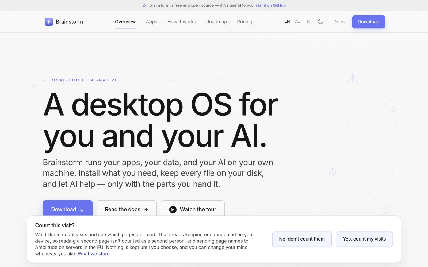The width and height of the screenshot is (428, 267).
Task: Follow the 'star it on GitHub' link
Action: (271, 5)
